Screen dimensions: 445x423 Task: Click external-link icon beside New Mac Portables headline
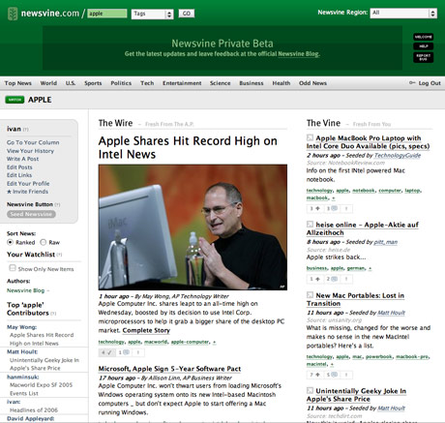(x=310, y=295)
